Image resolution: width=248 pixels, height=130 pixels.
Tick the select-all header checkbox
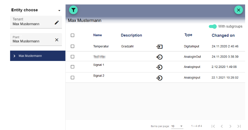click(x=72, y=35)
